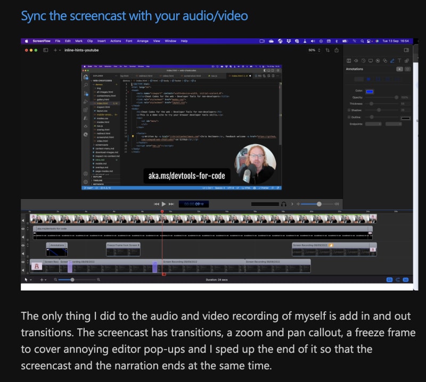The image size is (426, 382).
Task: Click the playback volume slider knob
Action: (x=319, y=204)
